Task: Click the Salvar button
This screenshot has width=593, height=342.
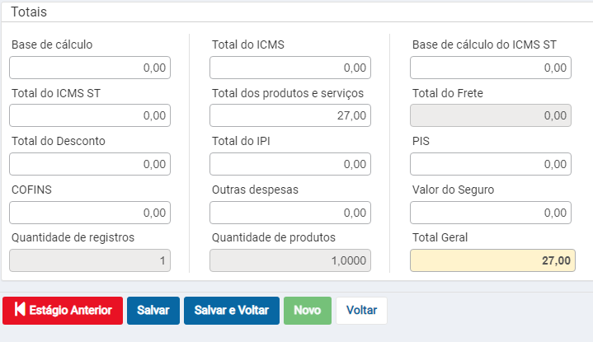Action: 153,311
